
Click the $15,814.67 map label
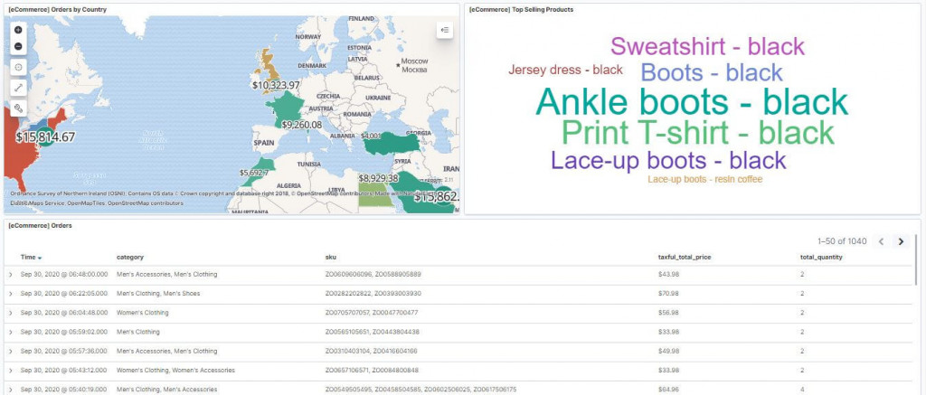(x=45, y=137)
